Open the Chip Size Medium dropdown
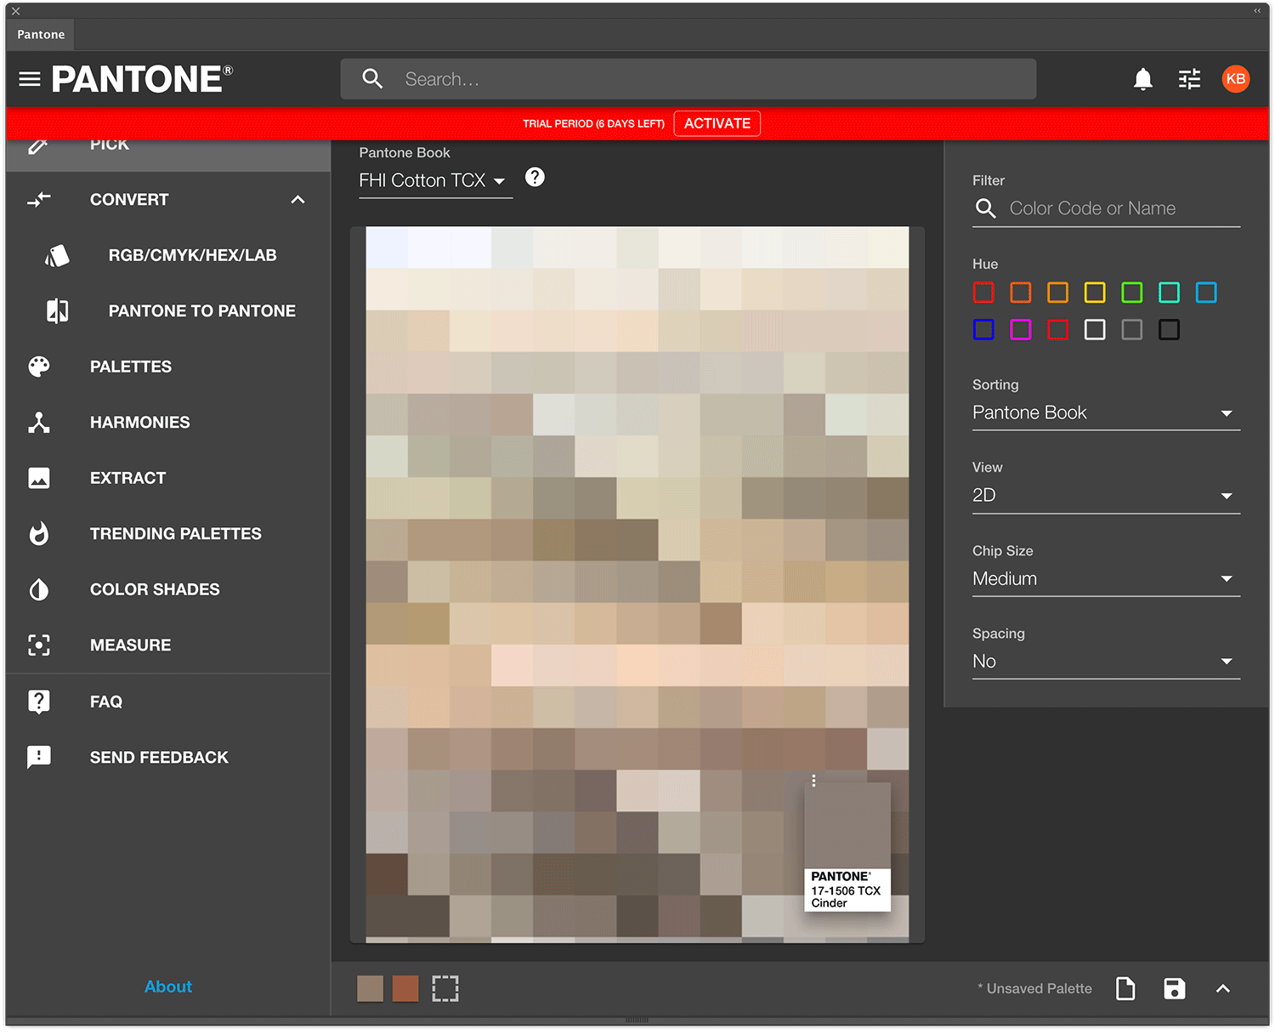This screenshot has height=1035, width=1275. pos(1106,578)
